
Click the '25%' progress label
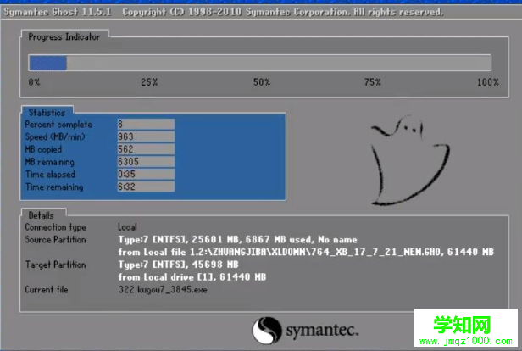[149, 82]
